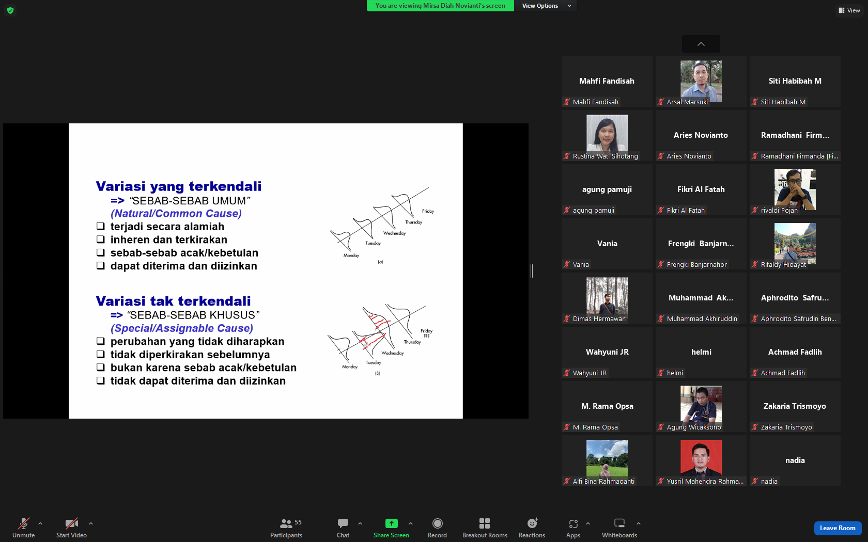The image size is (868, 542).
Task: Click the M. Rama Opsa participant tile
Action: pyautogui.click(x=607, y=406)
